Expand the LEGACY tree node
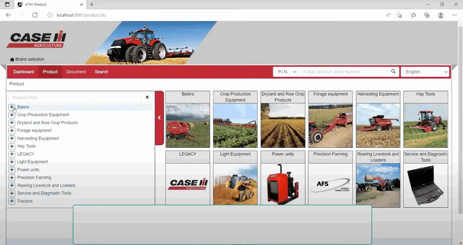463x245 pixels. (12, 154)
